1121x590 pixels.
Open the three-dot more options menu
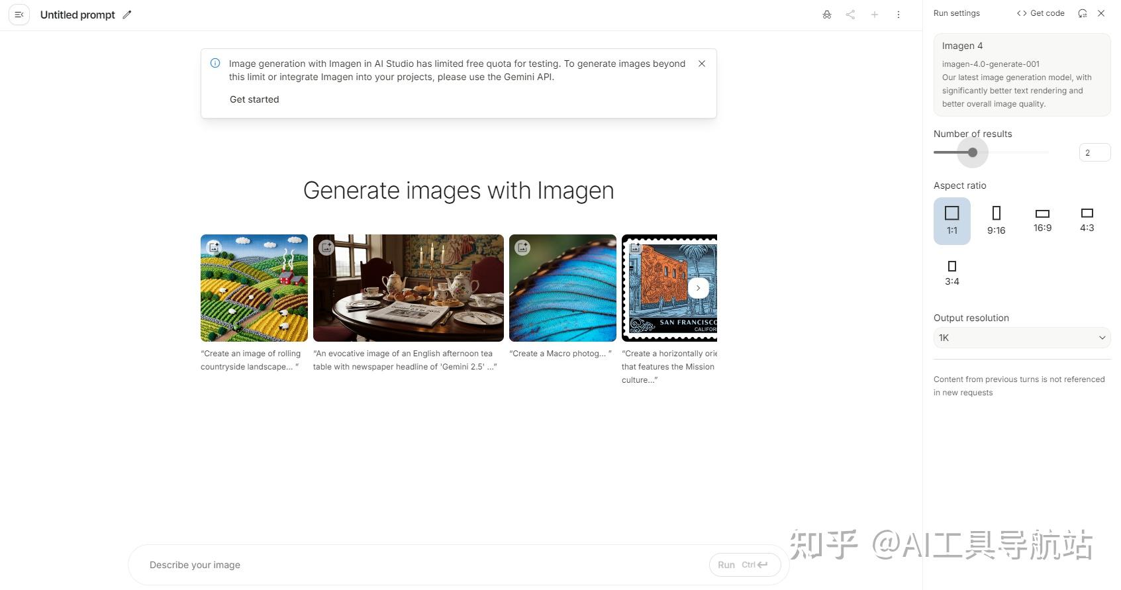coord(899,15)
